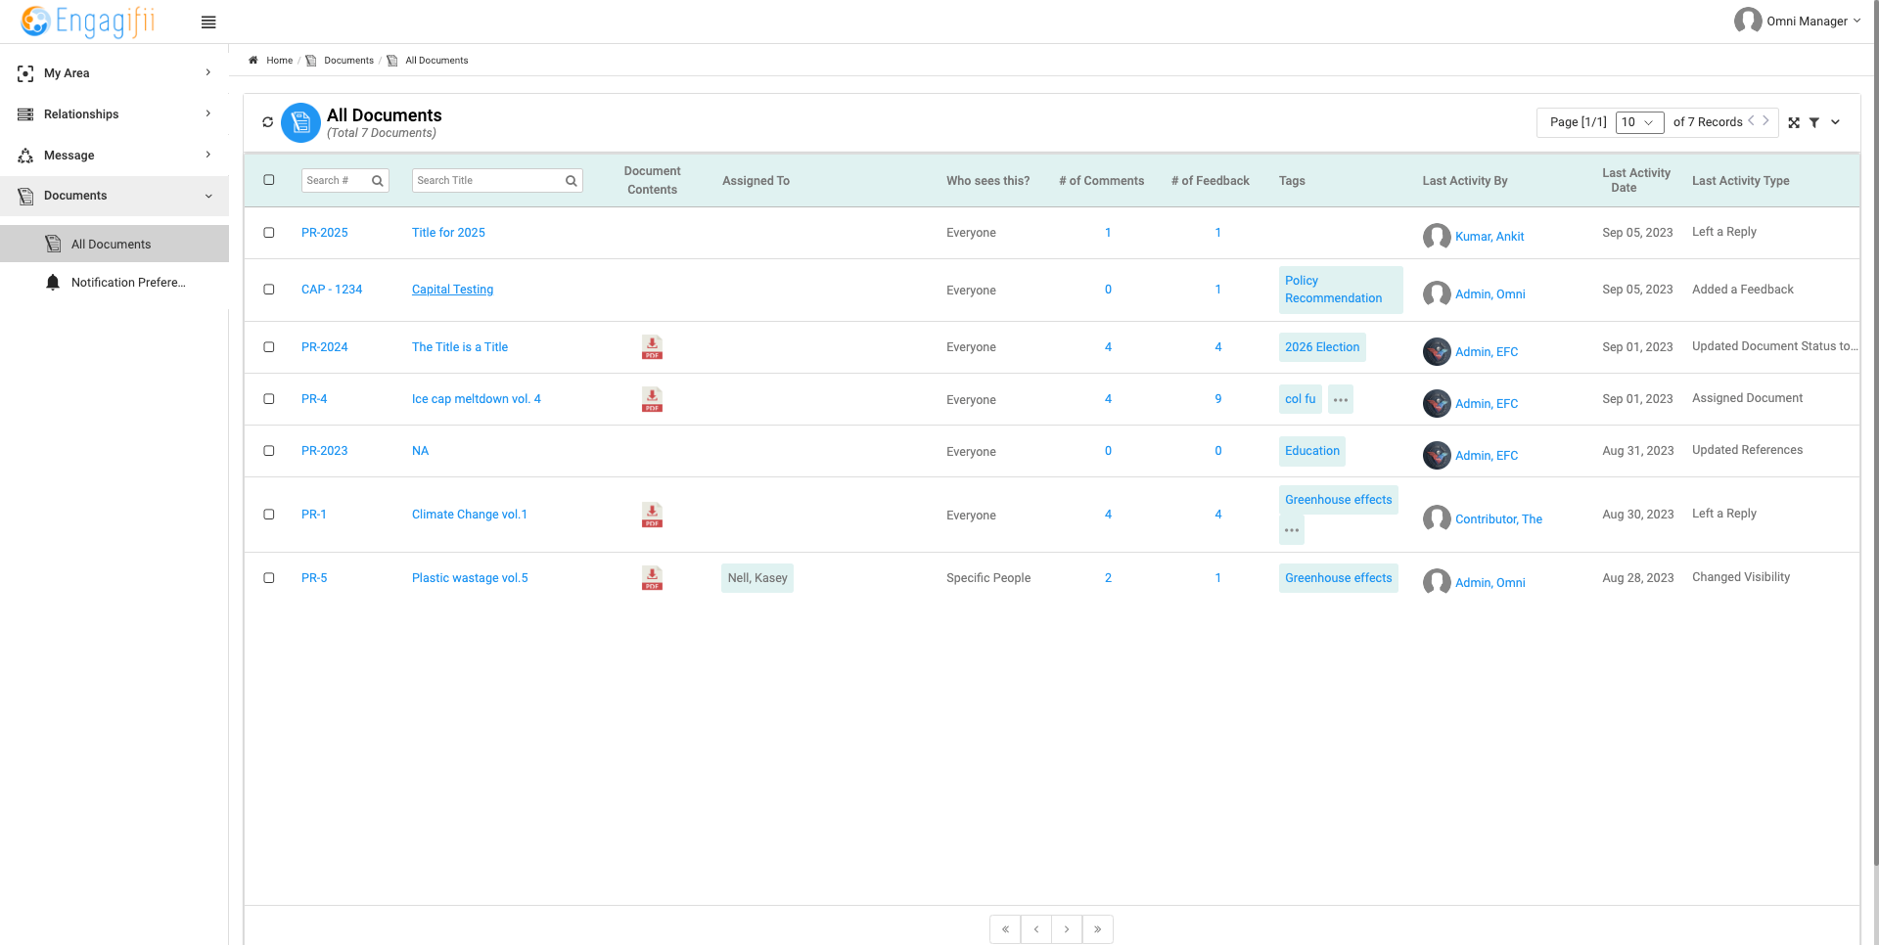Show more tags for Climate Change row
Screen dimensions: 1879x945
pyautogui.click(x=1292, y=530)
